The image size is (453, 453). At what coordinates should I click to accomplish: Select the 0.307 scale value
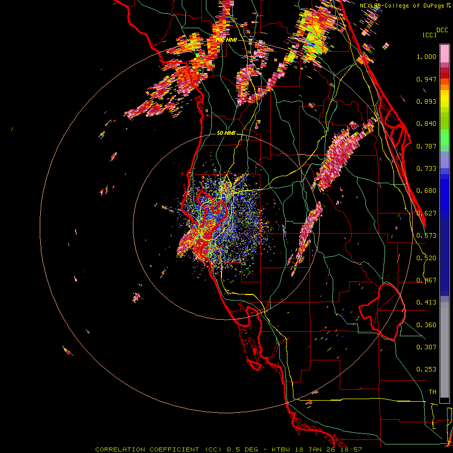(x=426, y=347)
